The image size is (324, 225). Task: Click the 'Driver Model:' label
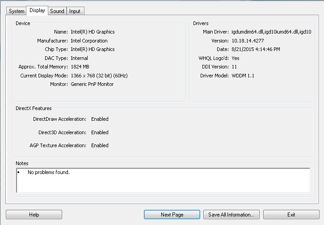coord(215,76)
